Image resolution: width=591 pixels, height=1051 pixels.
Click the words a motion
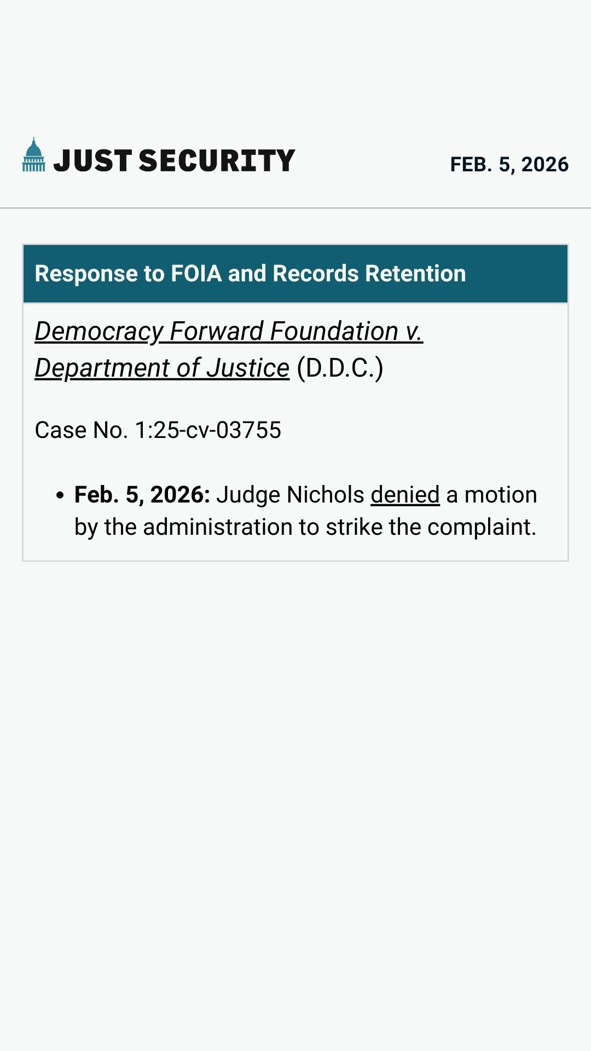(x=491, y=495)
